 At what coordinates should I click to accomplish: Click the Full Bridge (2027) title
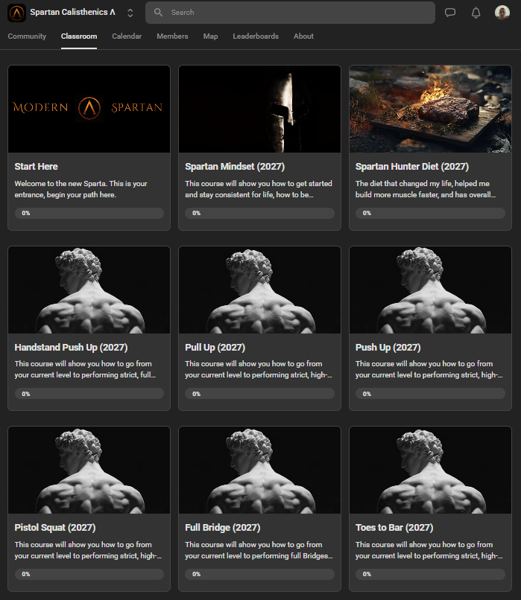223,528
